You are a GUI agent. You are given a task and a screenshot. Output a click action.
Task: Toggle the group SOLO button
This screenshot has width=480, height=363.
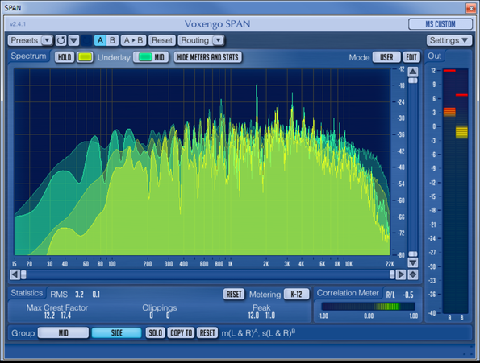155,332
